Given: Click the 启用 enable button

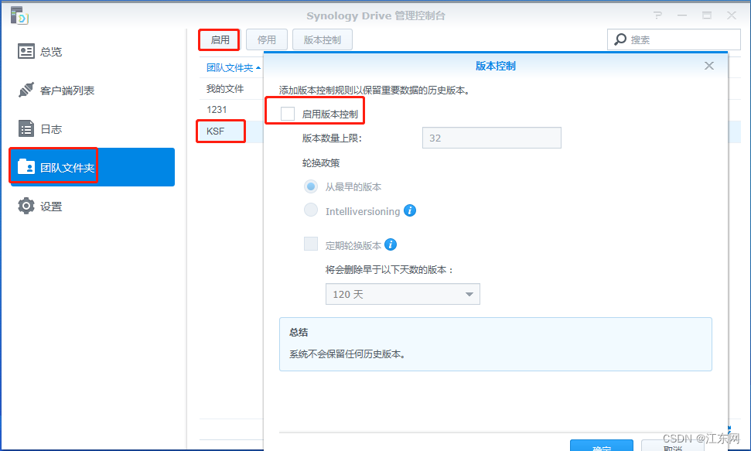Looking at the screenshot, I should [x=219, y=39].
